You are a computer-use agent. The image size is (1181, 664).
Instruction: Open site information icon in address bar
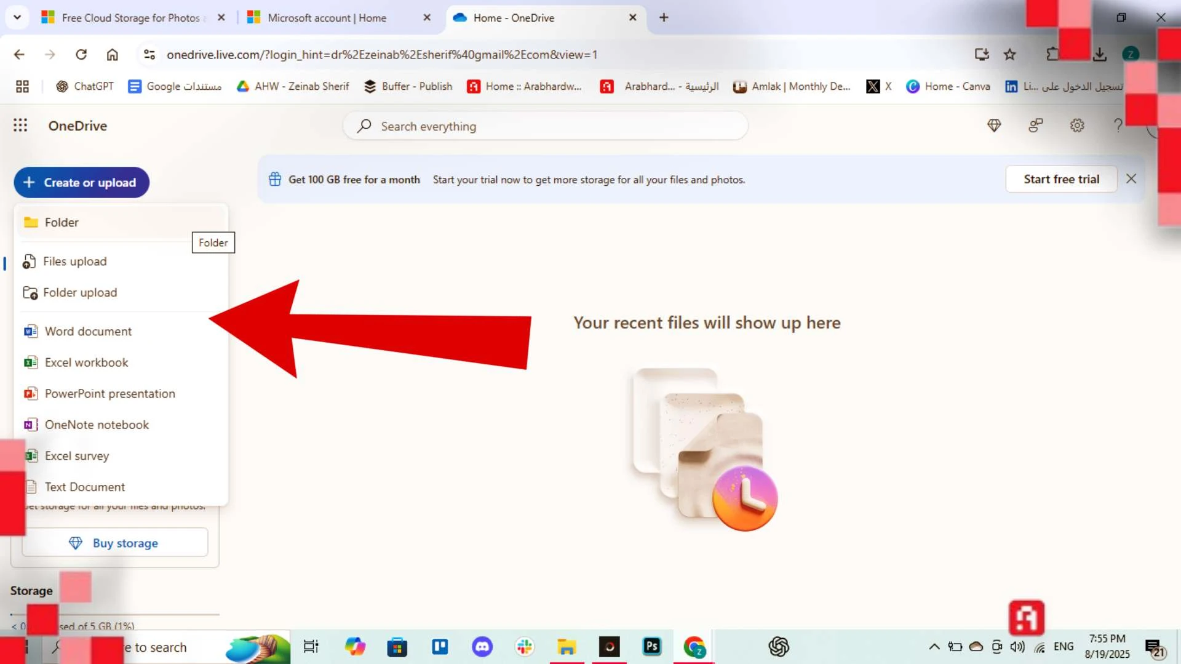[x=149, y=55]
